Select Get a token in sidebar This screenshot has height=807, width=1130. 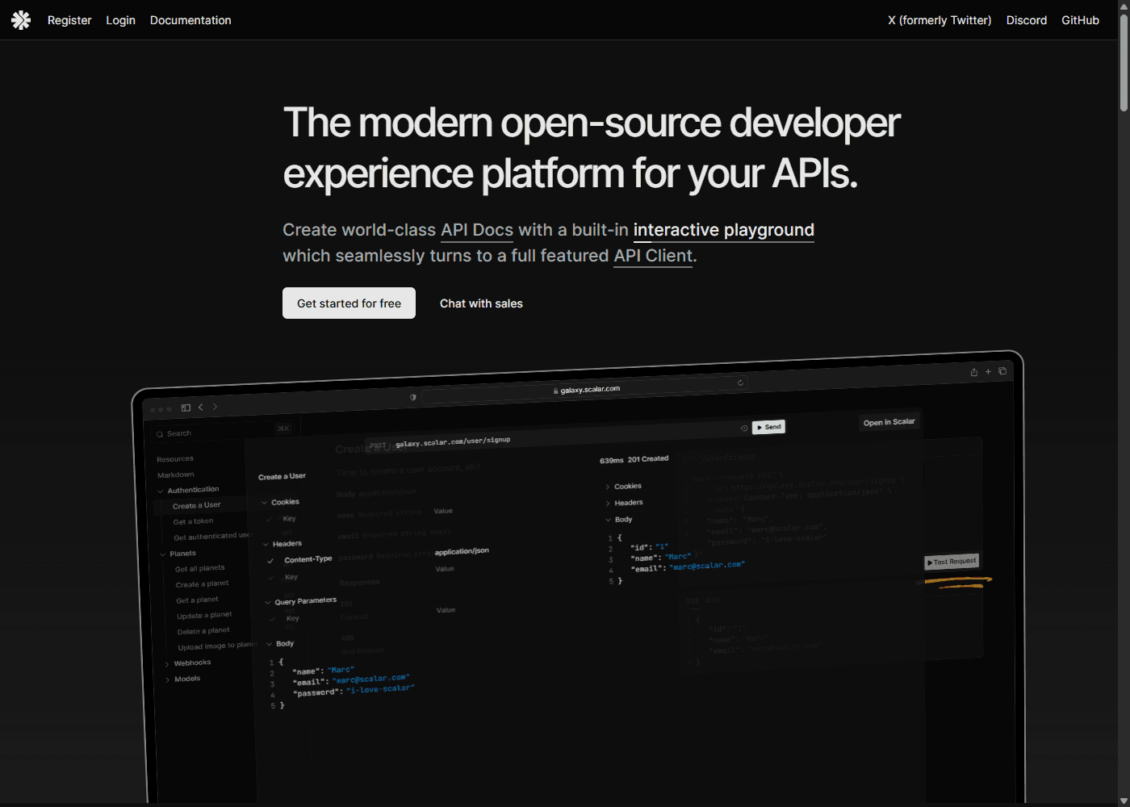click(x=194, y=521)
